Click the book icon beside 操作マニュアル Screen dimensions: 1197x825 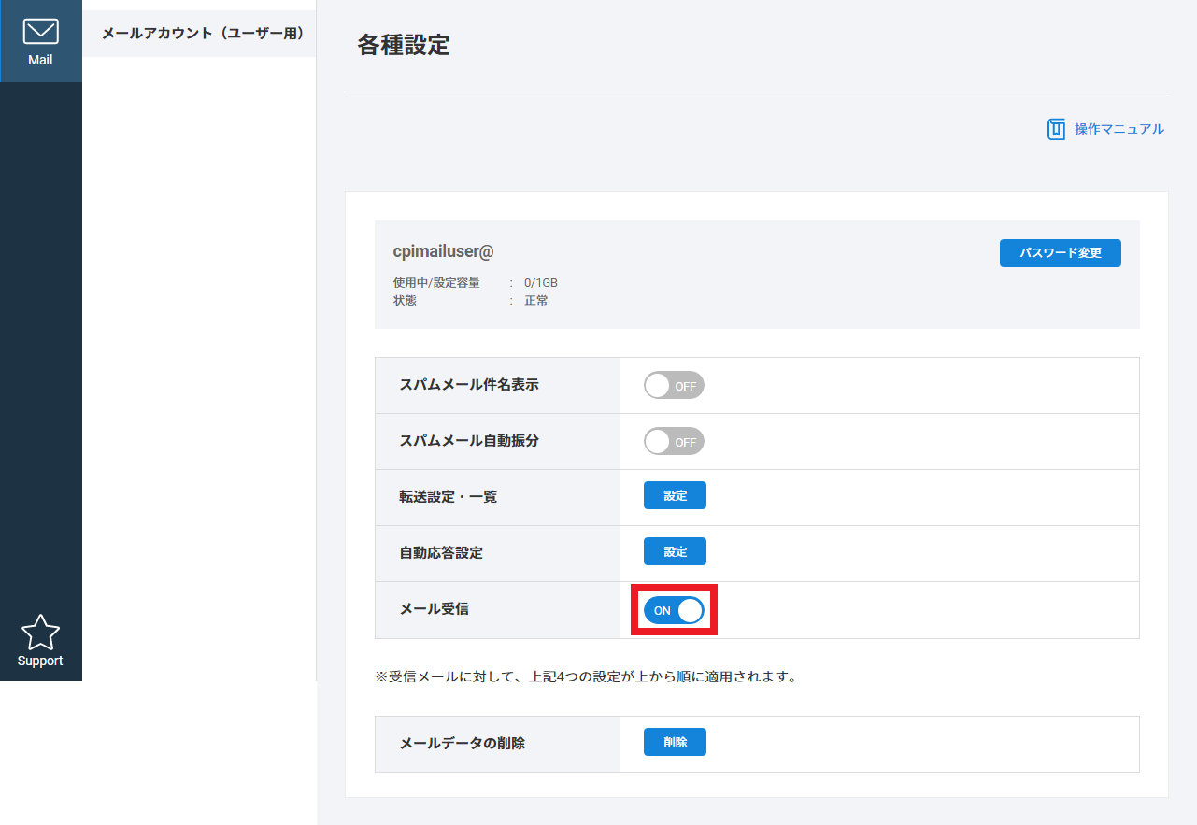1056,129
